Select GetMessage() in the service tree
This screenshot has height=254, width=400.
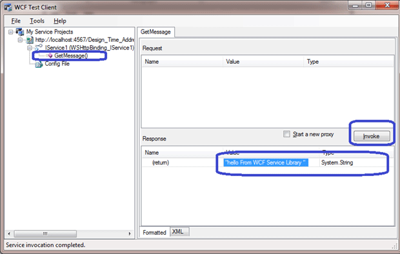(x=71, y=55)
